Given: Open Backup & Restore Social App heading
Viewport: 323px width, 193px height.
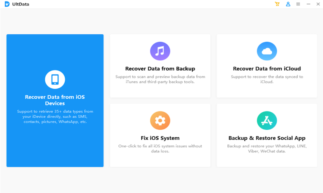Looking at the screenshot, I should tap(267, 138).
